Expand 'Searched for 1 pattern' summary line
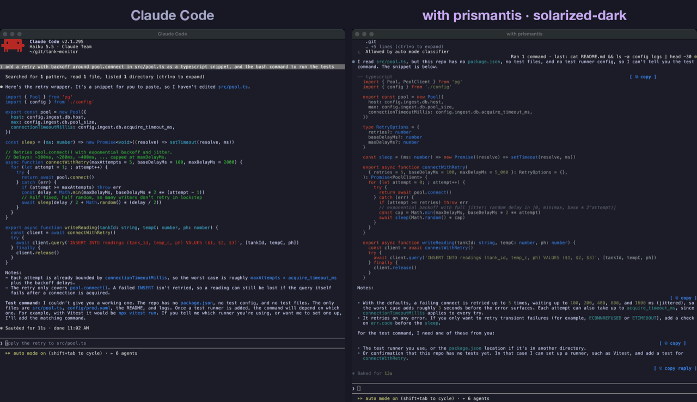This screenshot has width=697, height=402. (105, 77)
